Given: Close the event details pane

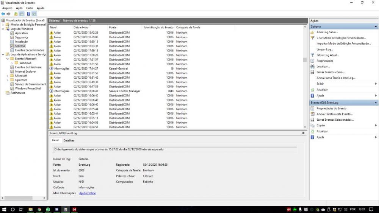Looking at the screenshot, I should pos(303,133).
